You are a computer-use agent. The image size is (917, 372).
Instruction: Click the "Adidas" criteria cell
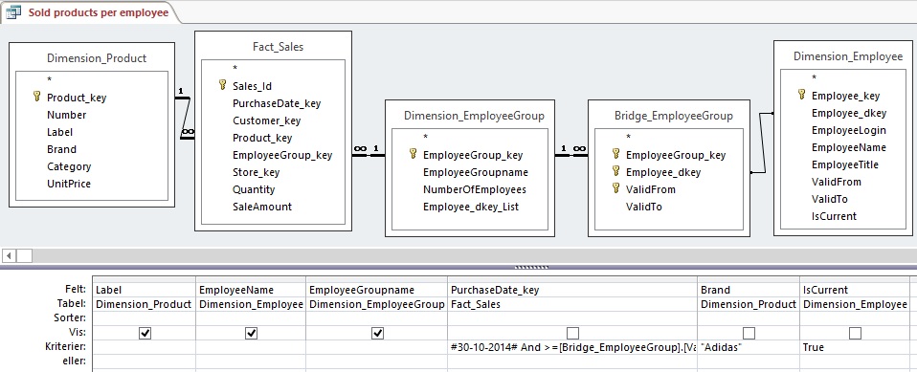pos(749,347)
